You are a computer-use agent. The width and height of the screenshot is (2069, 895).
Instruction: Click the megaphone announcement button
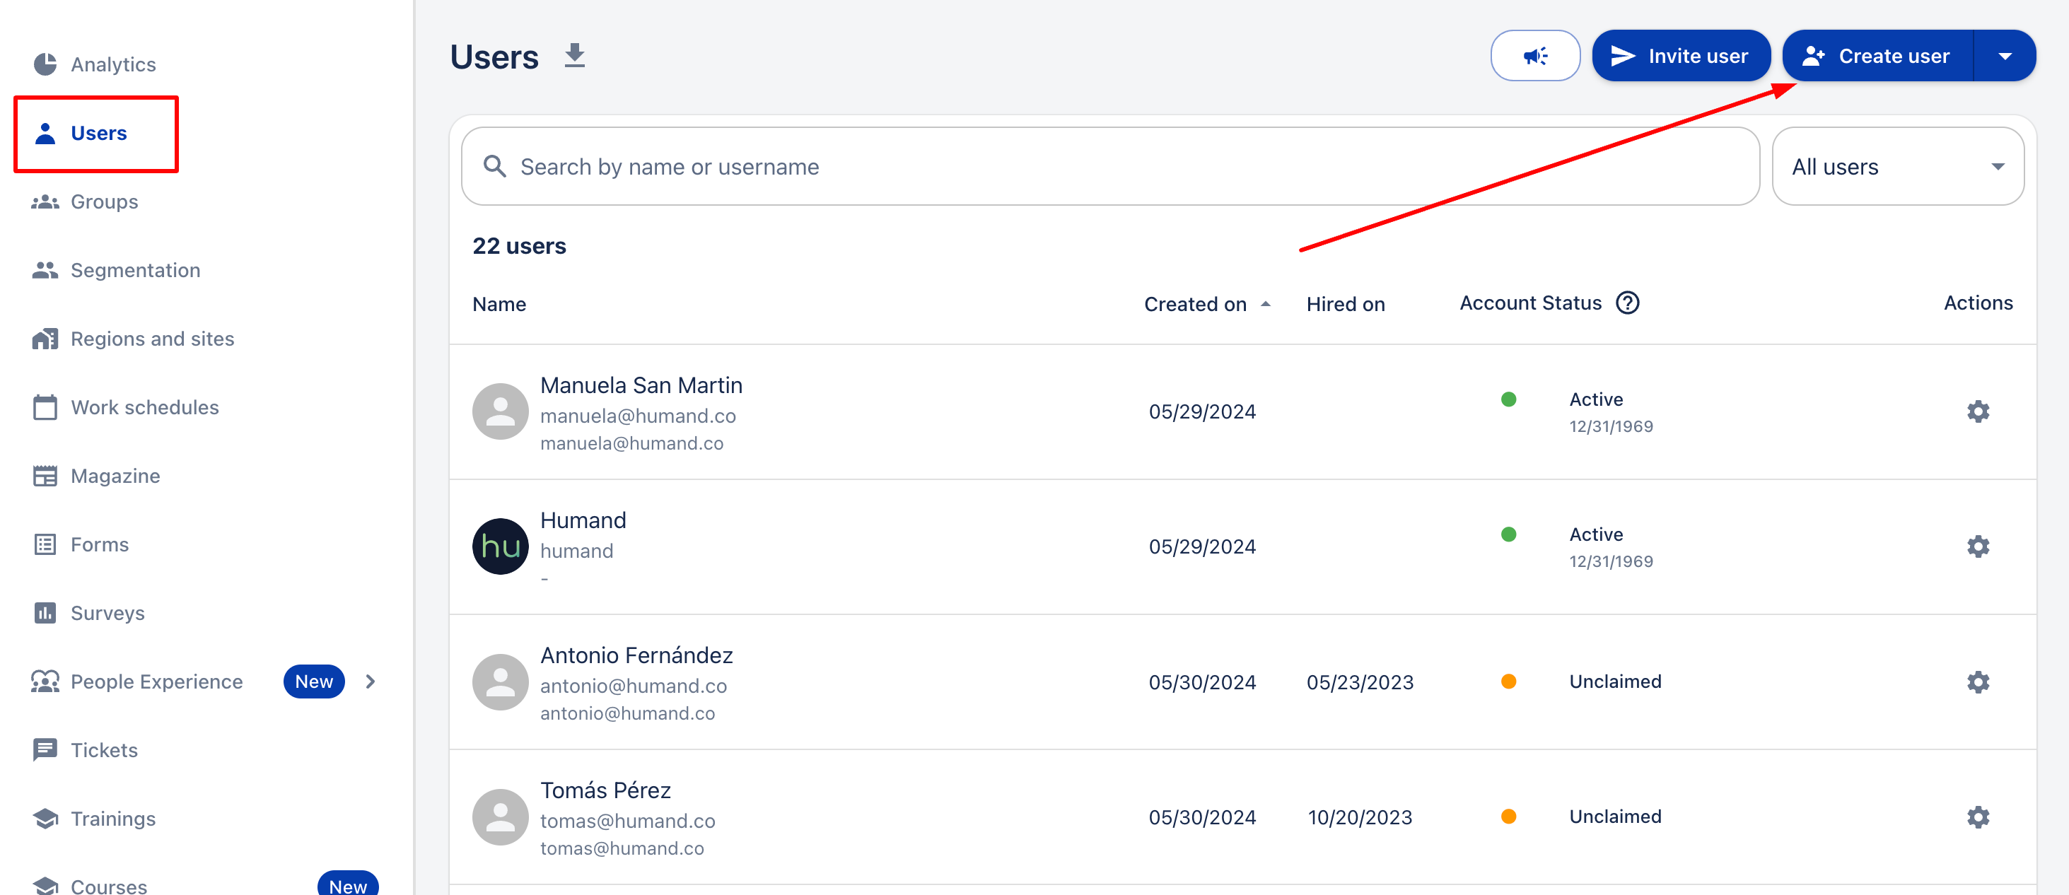click(1535, 56)
